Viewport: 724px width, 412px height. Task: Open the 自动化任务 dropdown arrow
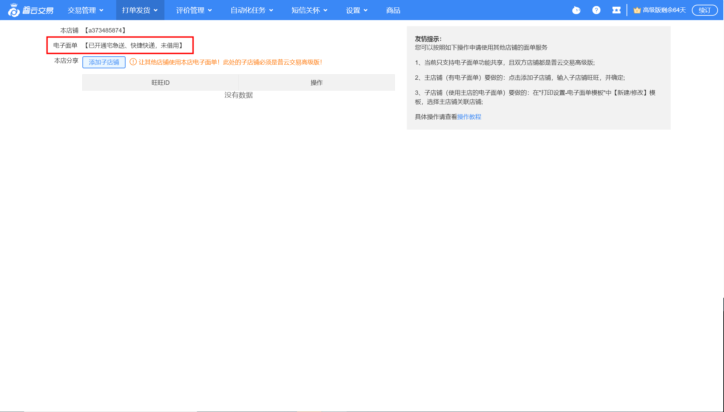(x=271, y=10)
